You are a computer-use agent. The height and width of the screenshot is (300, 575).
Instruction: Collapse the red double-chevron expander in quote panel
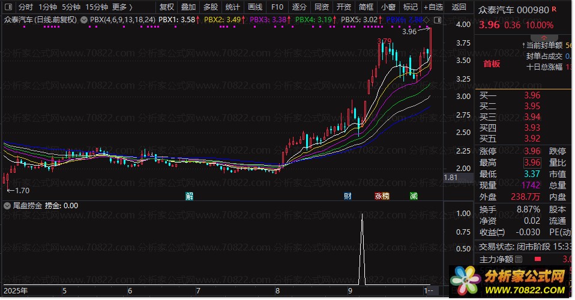(x=544, y=38)
